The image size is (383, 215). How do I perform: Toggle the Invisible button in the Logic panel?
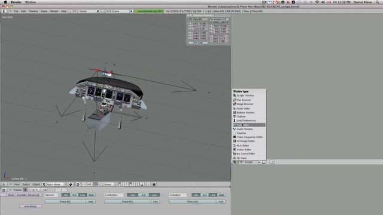22,195
